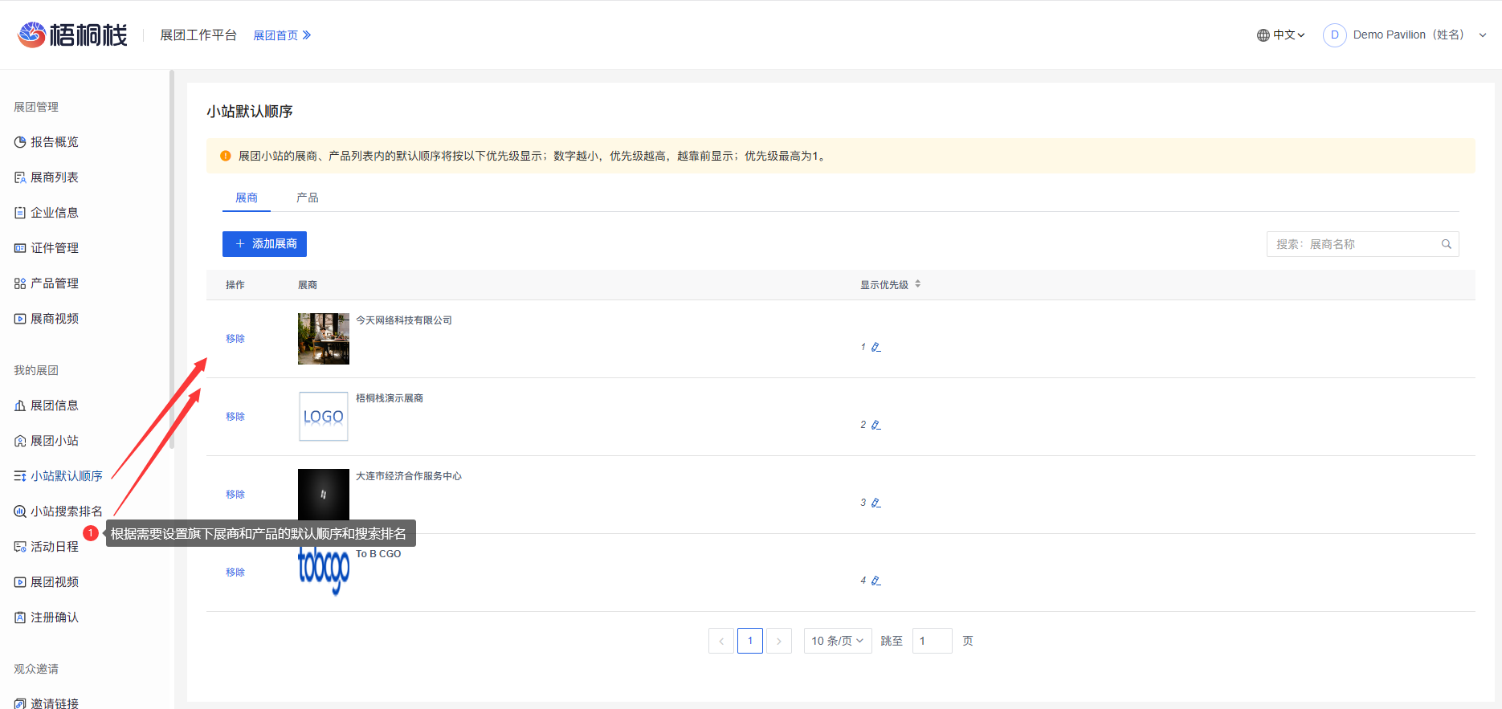This screenshot has width=1502, height=709.
Task: Open 展商列表 menu item
Action: pyautogui.click(x=55, y=177)
